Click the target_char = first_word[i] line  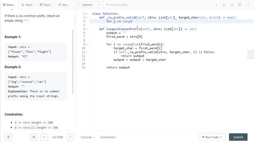point(138,48)
